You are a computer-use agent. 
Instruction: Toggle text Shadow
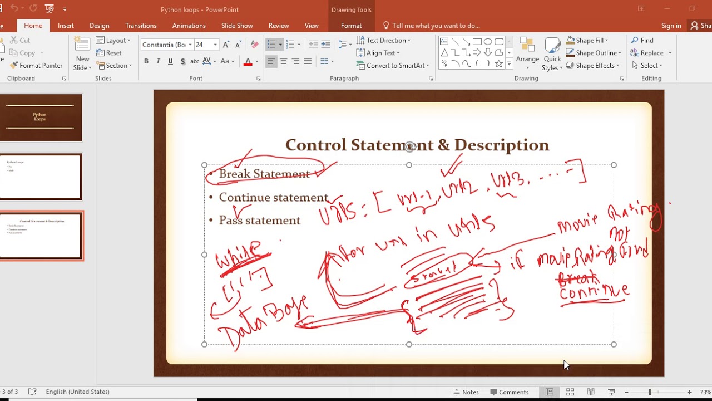(182, 61)
